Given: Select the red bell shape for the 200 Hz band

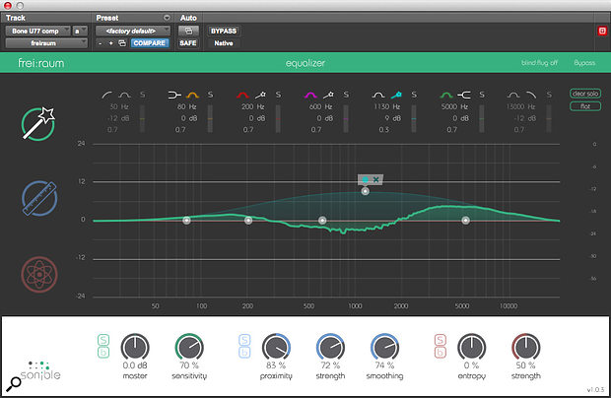Looking at the screenshot, I should click(x=242, y=95).
